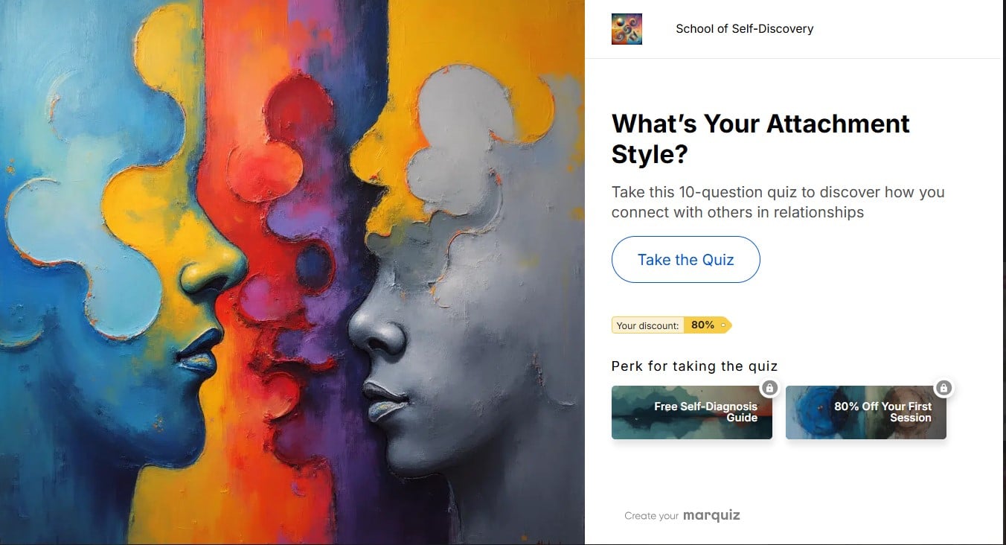This screenshot has height=545, width=1006.
Task: Click the small dot on discount tag tip
Action: (723, 325)
